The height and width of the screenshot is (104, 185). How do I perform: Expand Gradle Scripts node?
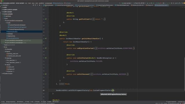2,74
